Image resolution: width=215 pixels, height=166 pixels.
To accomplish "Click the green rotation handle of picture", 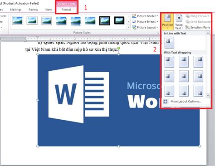I will [x=119, y=48].
